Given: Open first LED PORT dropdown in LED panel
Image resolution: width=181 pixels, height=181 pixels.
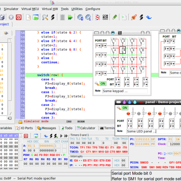Looking at the screenshot, I should point(130,121).
